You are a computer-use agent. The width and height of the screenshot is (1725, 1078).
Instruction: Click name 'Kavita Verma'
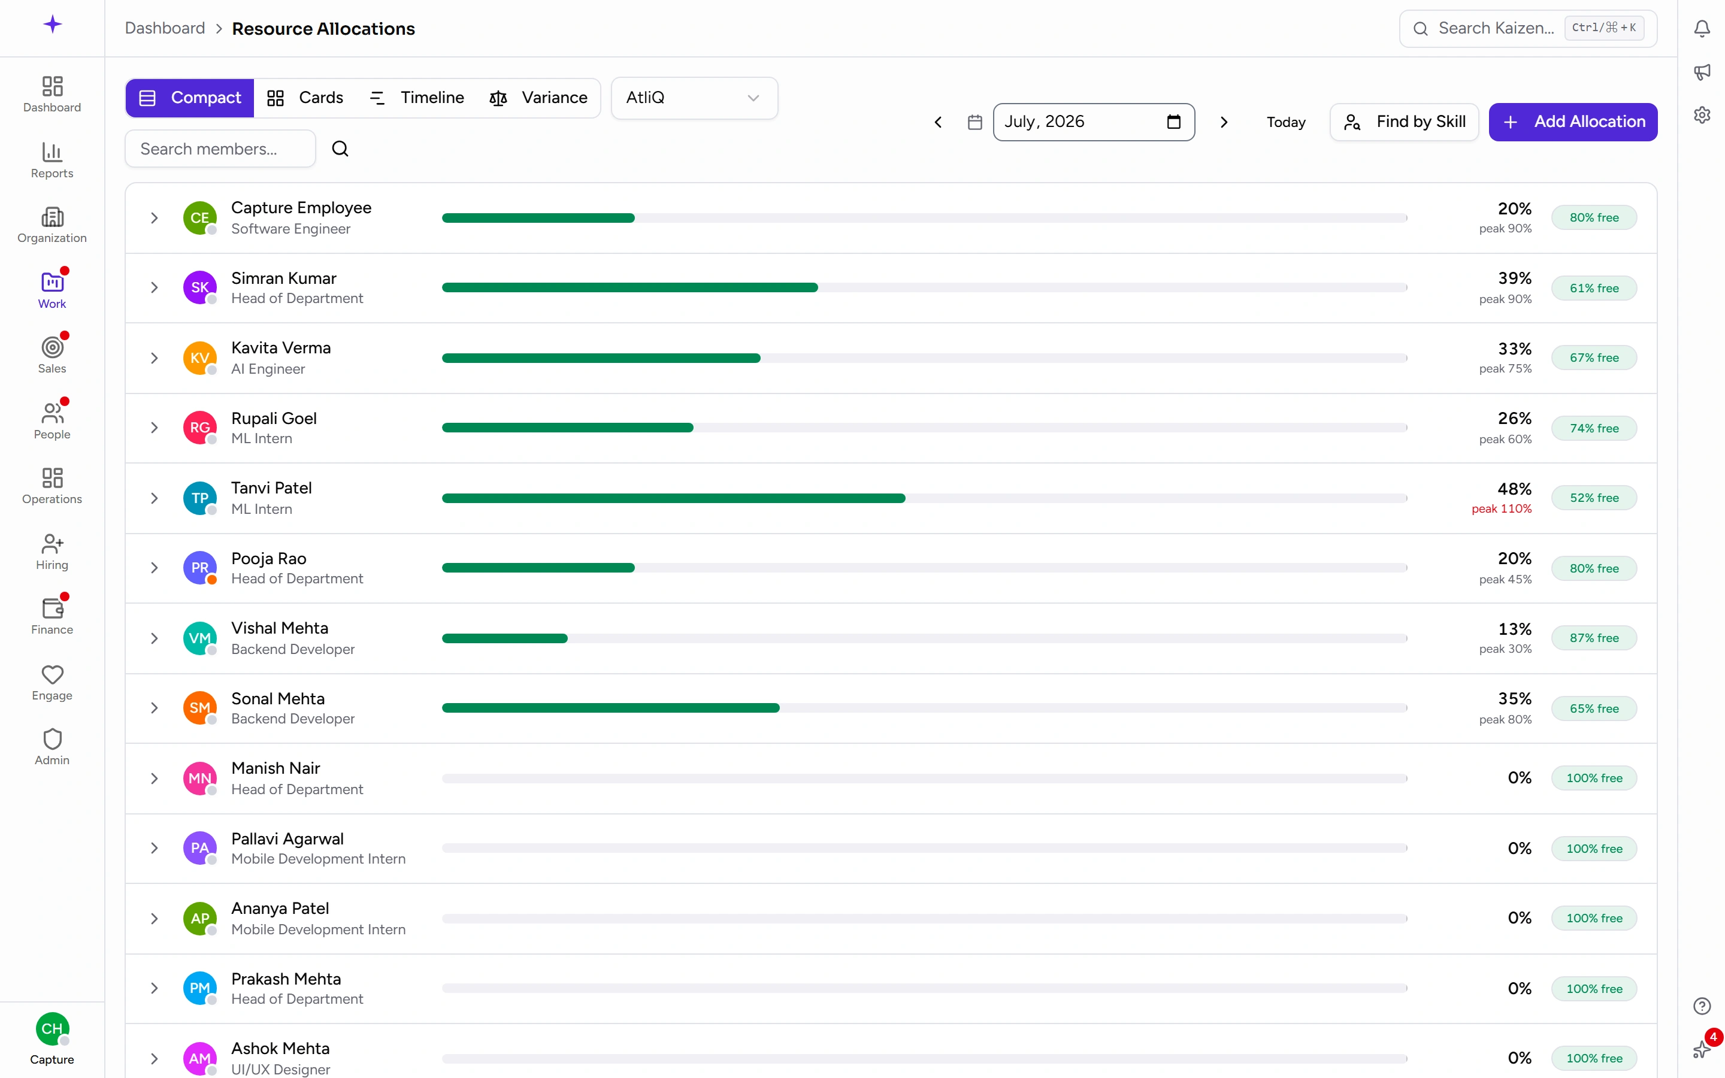click(281, 347)
